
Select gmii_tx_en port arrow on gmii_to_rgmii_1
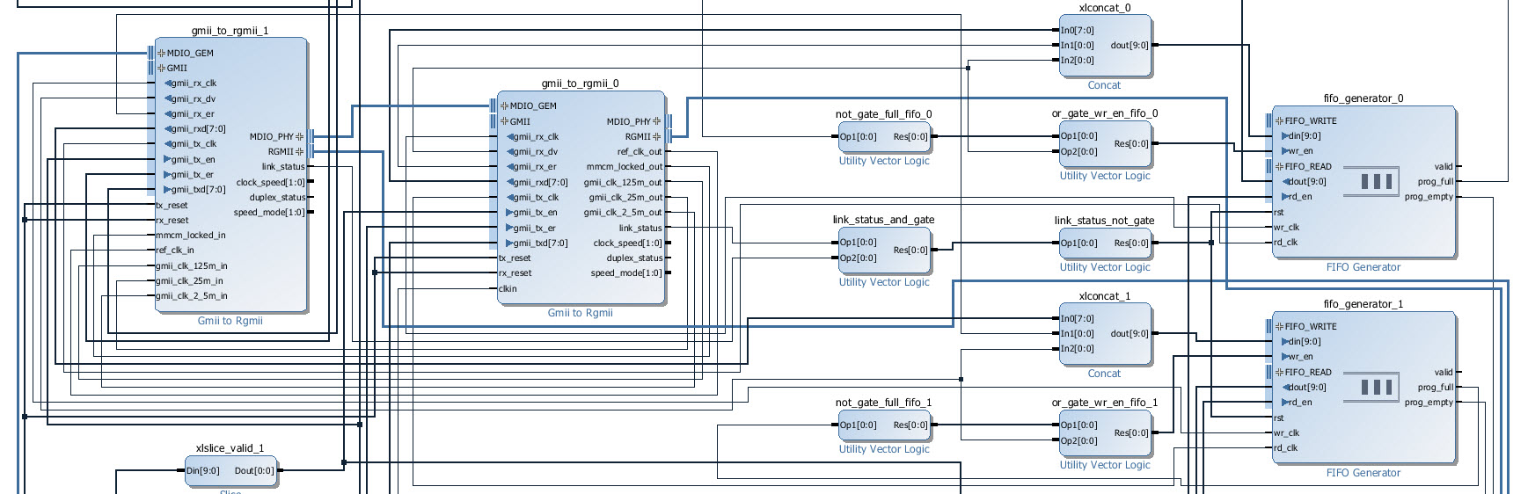tap(167, 159)
